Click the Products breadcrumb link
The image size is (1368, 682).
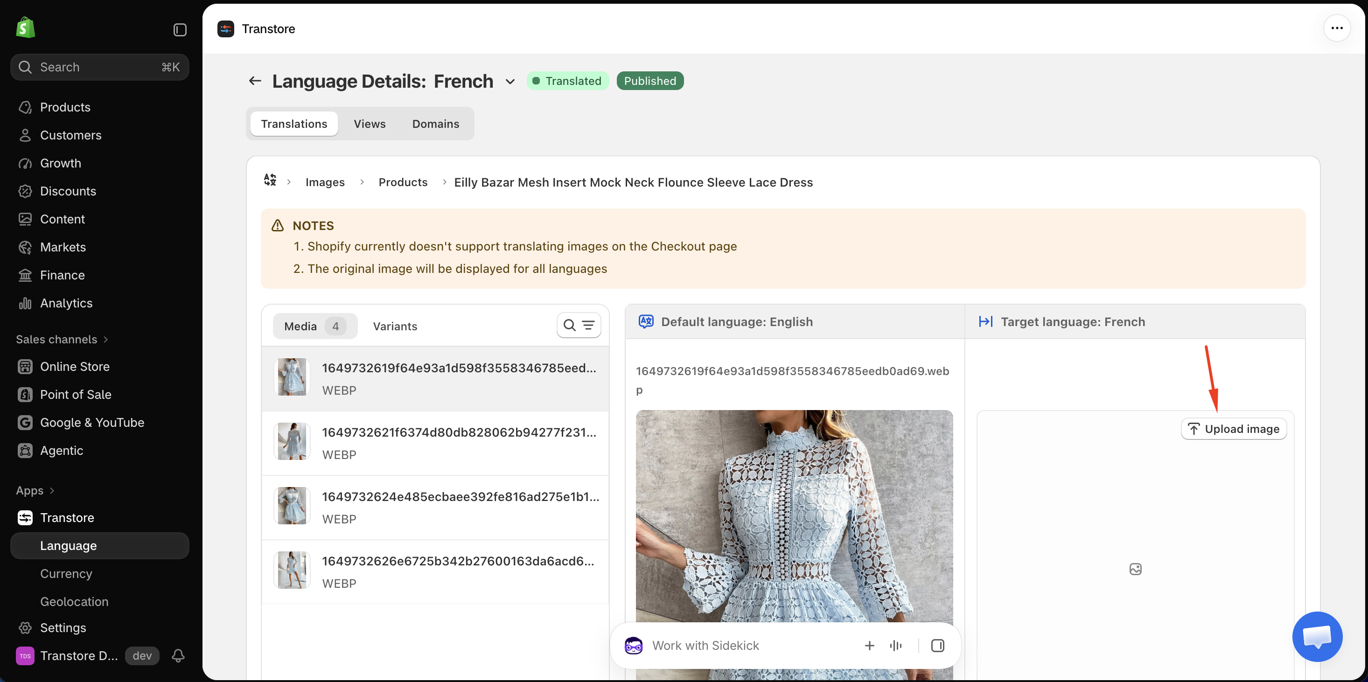point(403,182)
